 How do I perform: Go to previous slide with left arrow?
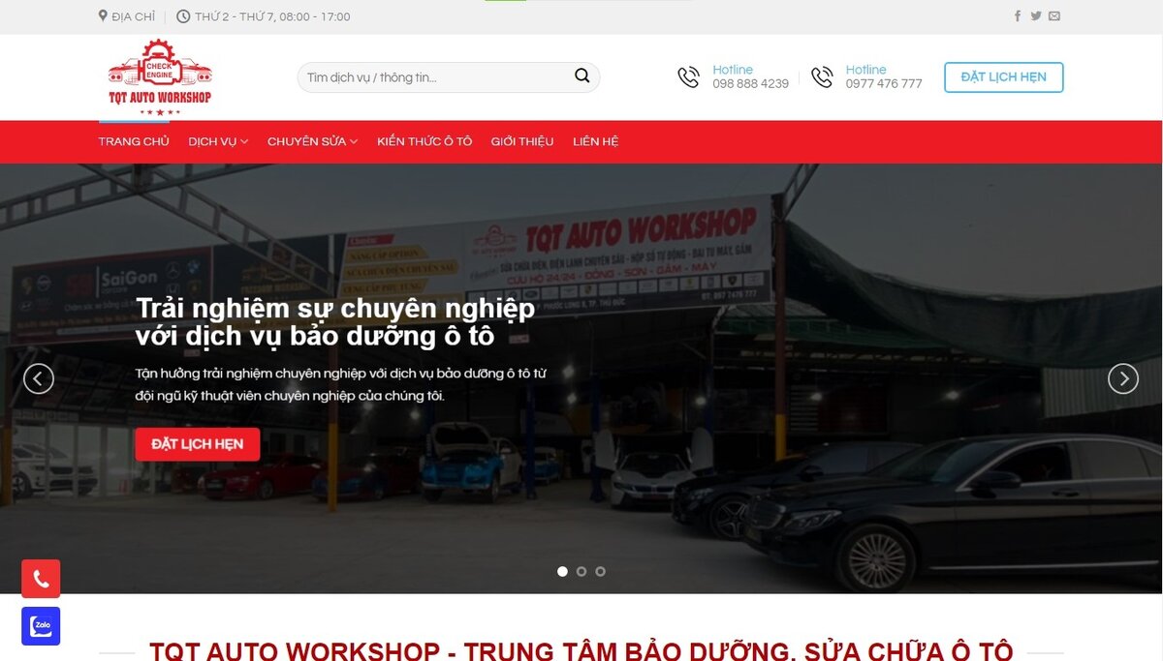(x=39, y=378)
